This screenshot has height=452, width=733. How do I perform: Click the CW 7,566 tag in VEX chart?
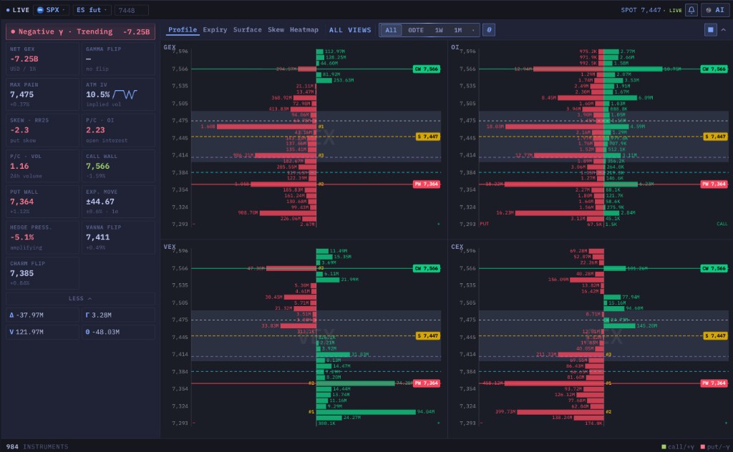(x=427, y=268)
